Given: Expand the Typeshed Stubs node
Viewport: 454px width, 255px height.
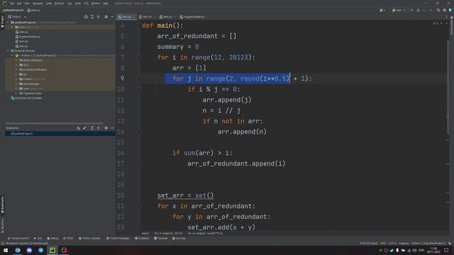Looking at the screenshot, I should (16, 93).
